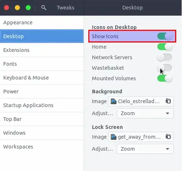
Task: Click the Tweaks title in header
Action: [65, 8]
